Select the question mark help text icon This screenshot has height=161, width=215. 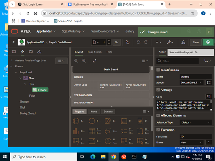point(108,141)
